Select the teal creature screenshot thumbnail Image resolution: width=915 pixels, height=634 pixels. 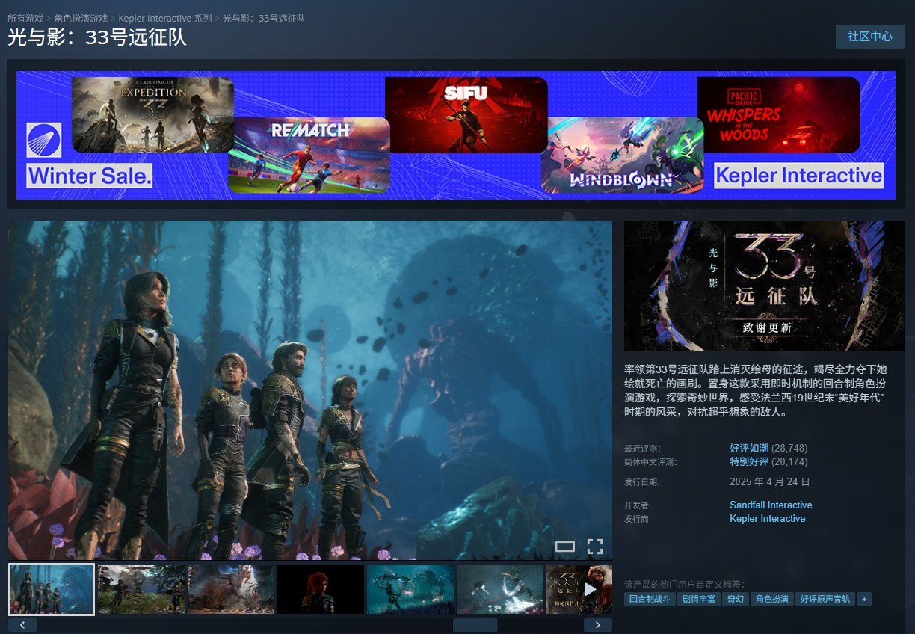[410, 589]
